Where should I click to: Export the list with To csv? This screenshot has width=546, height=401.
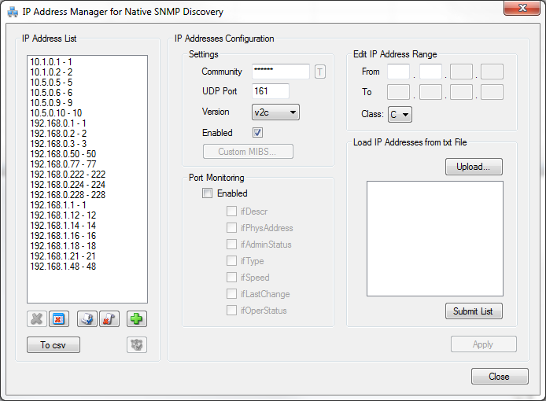click(53, 345)
